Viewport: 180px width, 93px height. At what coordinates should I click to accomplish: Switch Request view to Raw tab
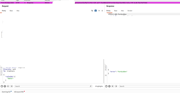pyautogui.click(x=11, y=11)
